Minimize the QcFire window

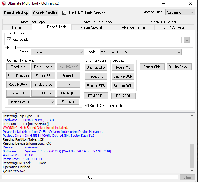tap(163, 3)
